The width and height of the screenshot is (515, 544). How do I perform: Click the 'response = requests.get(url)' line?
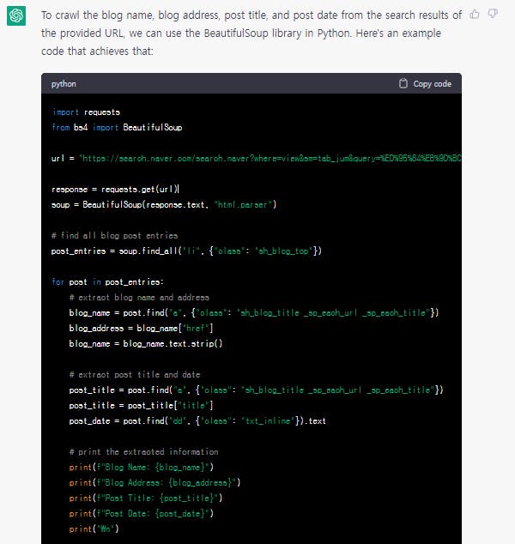(115, 189)
